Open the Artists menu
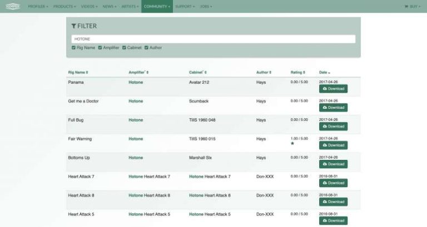427x227 pixels. click(x=130, y=7)
